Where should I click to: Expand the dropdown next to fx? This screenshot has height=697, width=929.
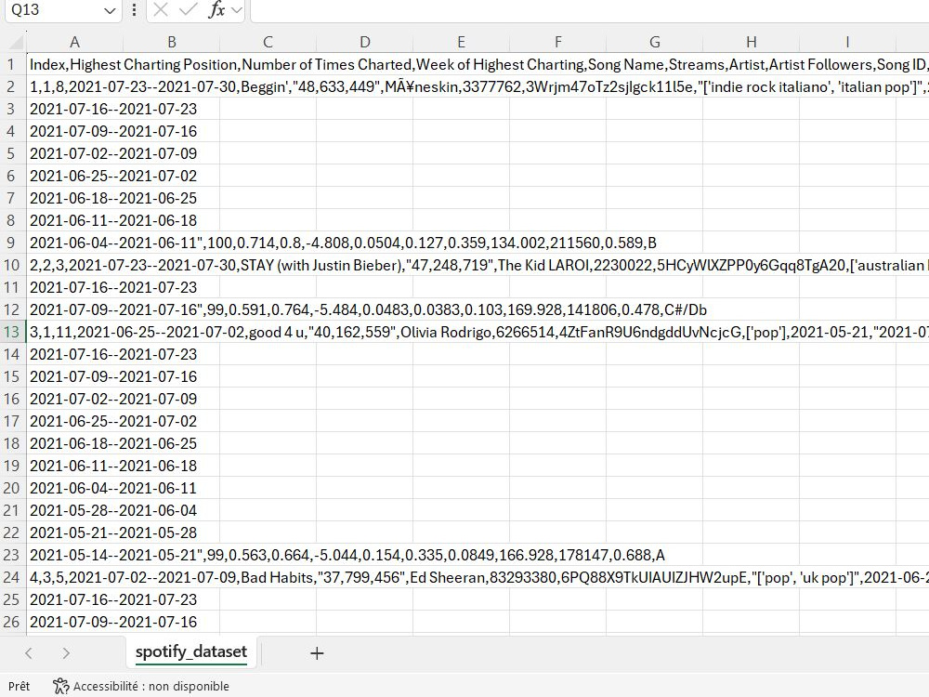[x=236, y=10]
